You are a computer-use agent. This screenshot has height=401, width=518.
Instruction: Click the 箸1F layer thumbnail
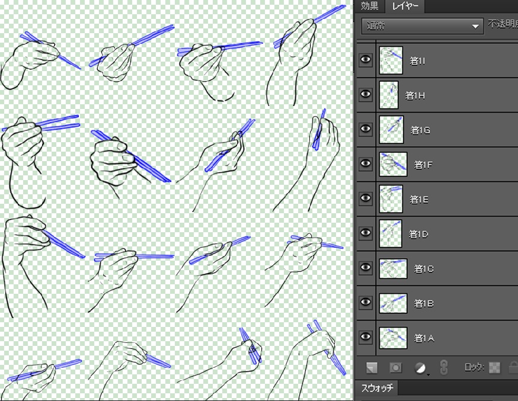tap(393, 164)
